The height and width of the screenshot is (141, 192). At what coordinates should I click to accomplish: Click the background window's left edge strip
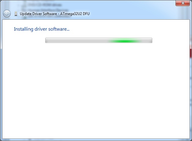(x=1, y=77)
